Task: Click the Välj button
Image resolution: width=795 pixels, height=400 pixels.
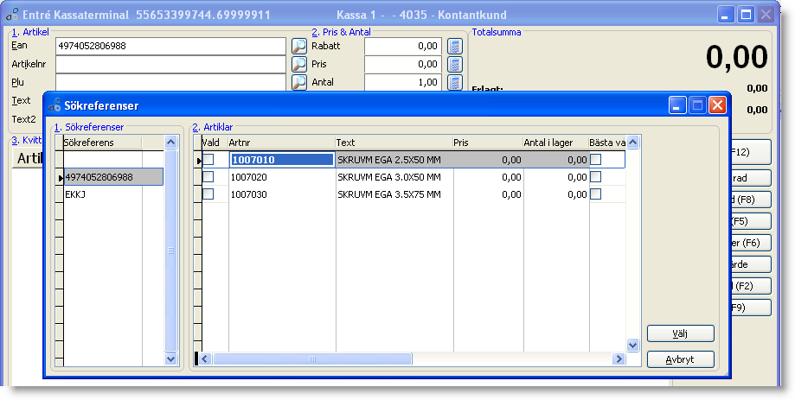Action: tap(681, 333)
